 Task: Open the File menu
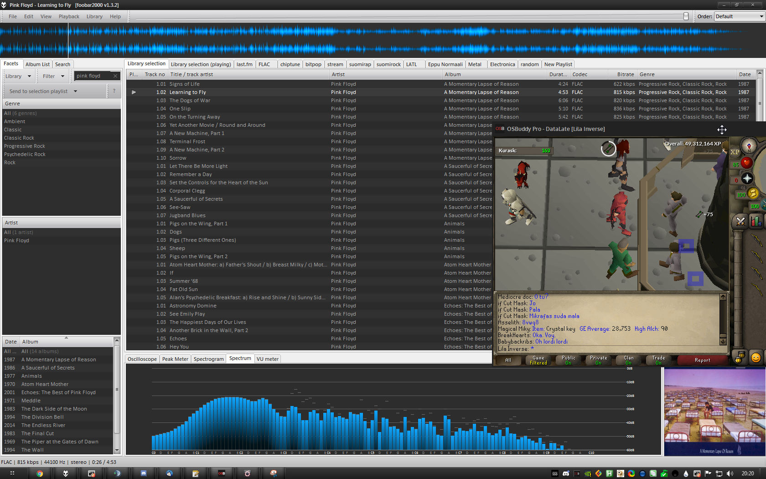point(13,16)
